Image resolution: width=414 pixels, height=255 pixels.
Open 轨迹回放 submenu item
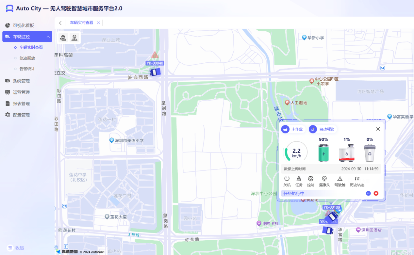click(x=27, y=58)
